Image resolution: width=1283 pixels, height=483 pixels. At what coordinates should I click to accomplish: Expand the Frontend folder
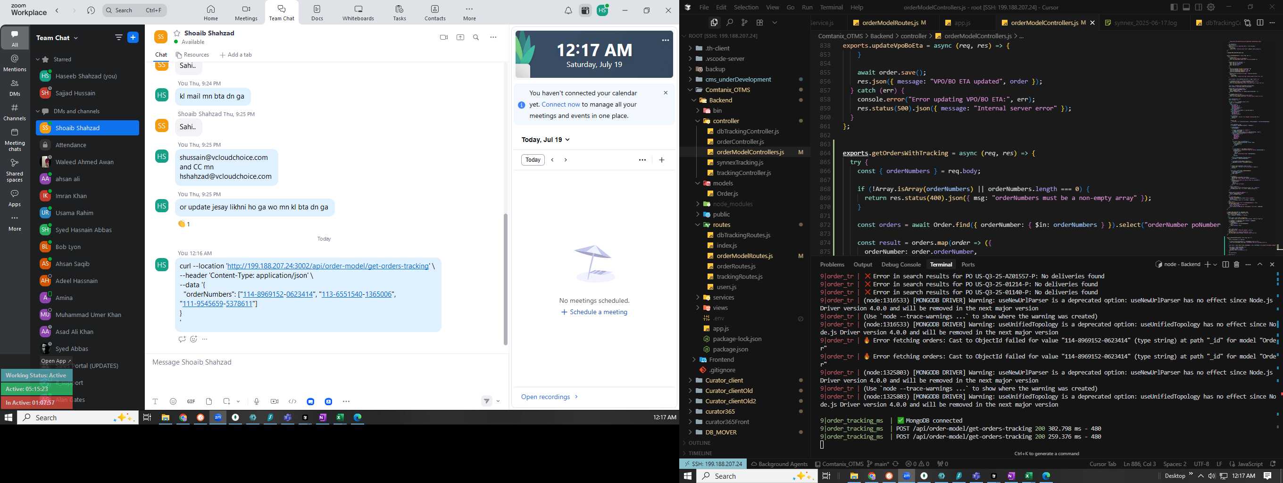tap(721, 359)
